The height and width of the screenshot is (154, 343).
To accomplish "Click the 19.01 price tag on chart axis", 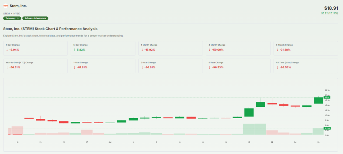I will 327,97.
